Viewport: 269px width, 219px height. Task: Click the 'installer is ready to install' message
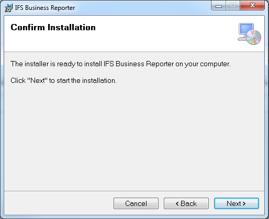[120, 64]
